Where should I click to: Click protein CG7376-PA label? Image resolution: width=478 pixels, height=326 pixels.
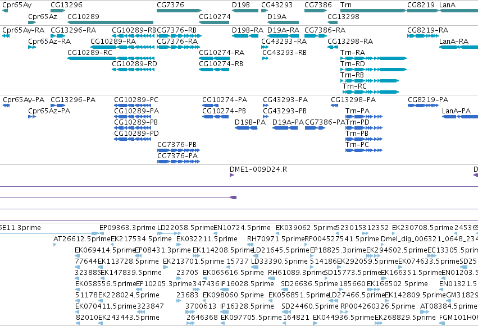coord(177,156)
